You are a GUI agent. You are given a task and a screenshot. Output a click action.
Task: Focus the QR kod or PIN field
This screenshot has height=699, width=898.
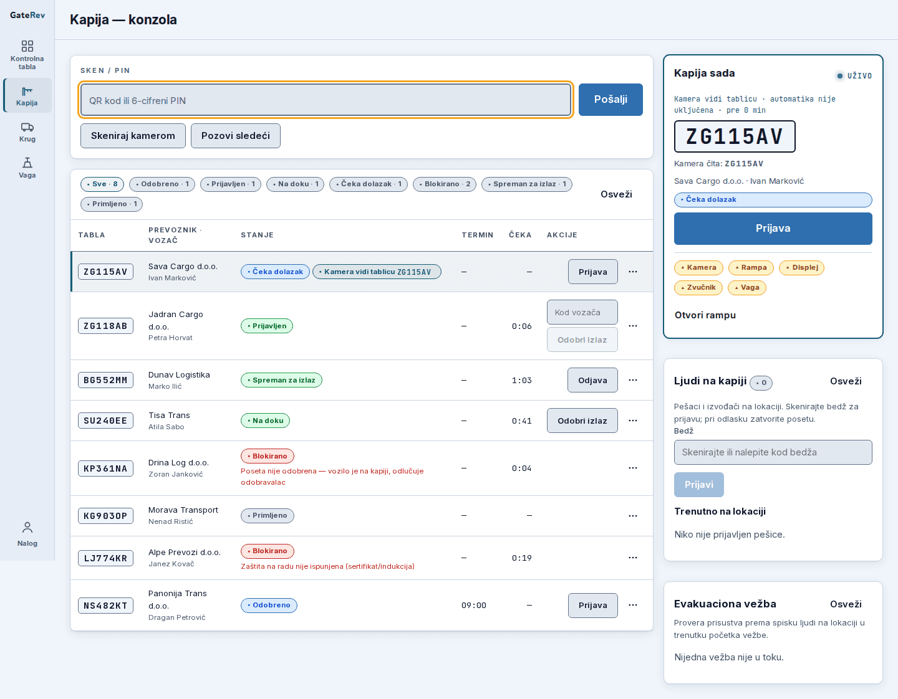click(x=326, y=100)
